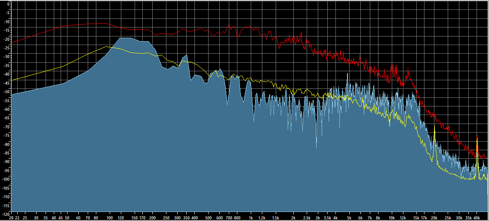Click the 10k frequency axis label

pyautogui.click(x=392, y=218)
